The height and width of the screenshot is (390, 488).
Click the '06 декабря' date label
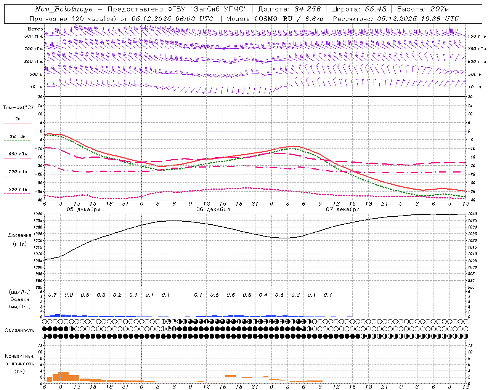click(213, 209)
